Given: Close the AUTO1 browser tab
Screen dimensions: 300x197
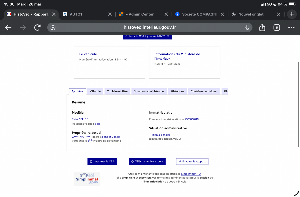Looking at the screenshot, I should tap(110, 14).
